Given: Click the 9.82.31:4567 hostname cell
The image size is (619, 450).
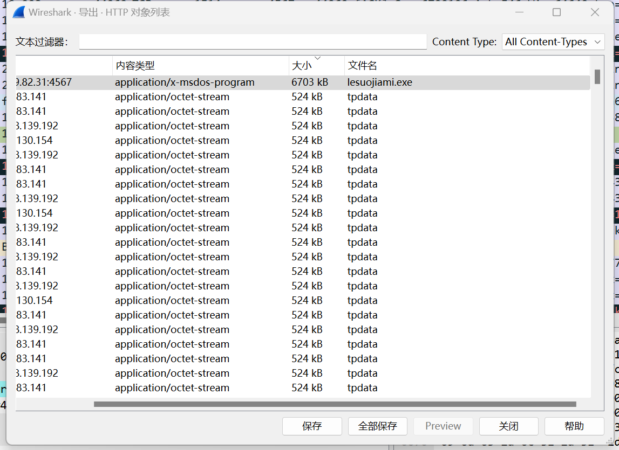Looking at the screenshot, I should click(44, 82).
